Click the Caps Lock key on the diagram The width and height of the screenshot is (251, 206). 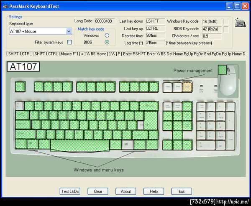tap(23, 125)
